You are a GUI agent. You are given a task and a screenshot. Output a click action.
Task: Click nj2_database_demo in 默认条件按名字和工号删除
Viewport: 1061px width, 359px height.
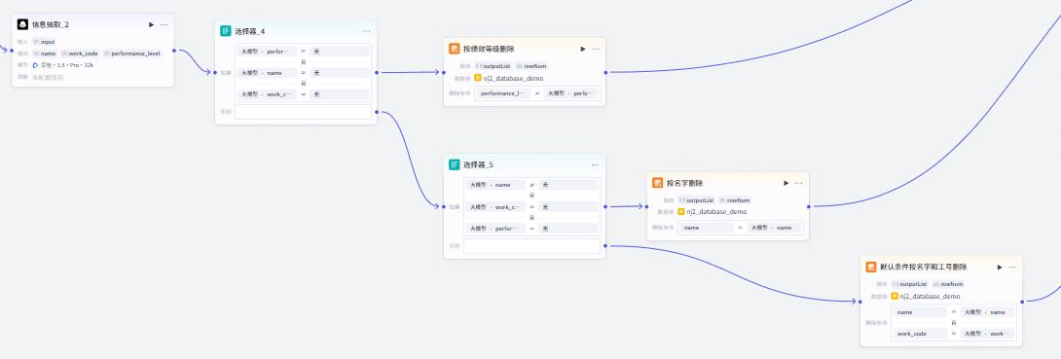pyautogui.click(x=930, y=296)
